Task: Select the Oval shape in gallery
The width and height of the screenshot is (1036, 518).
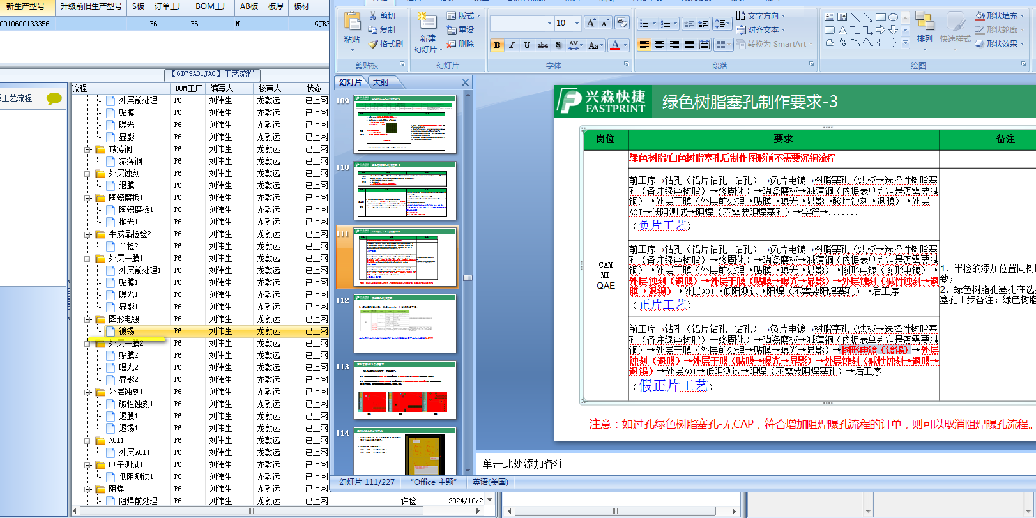Action: point(893,17)
